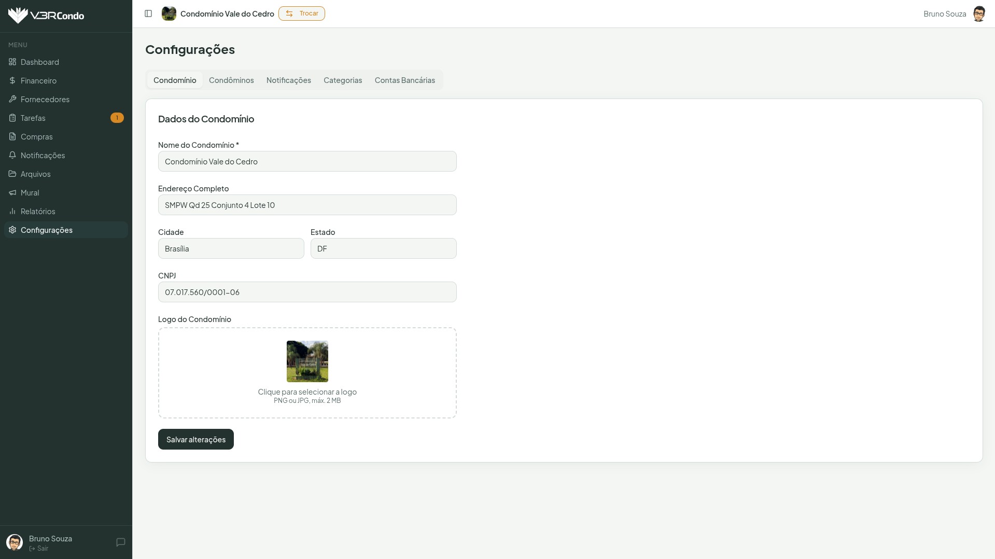Select the Categorias tab
Image resolution: width=995 pixels, height=559 pixels.
[x=343, y=80]
